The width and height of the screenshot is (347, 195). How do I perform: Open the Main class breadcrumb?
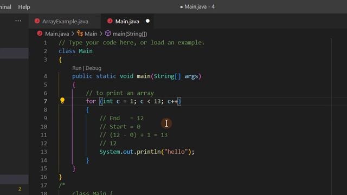point(91,34)
